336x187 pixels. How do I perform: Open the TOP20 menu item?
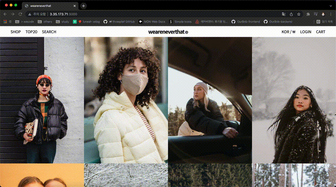click(31, 32)
